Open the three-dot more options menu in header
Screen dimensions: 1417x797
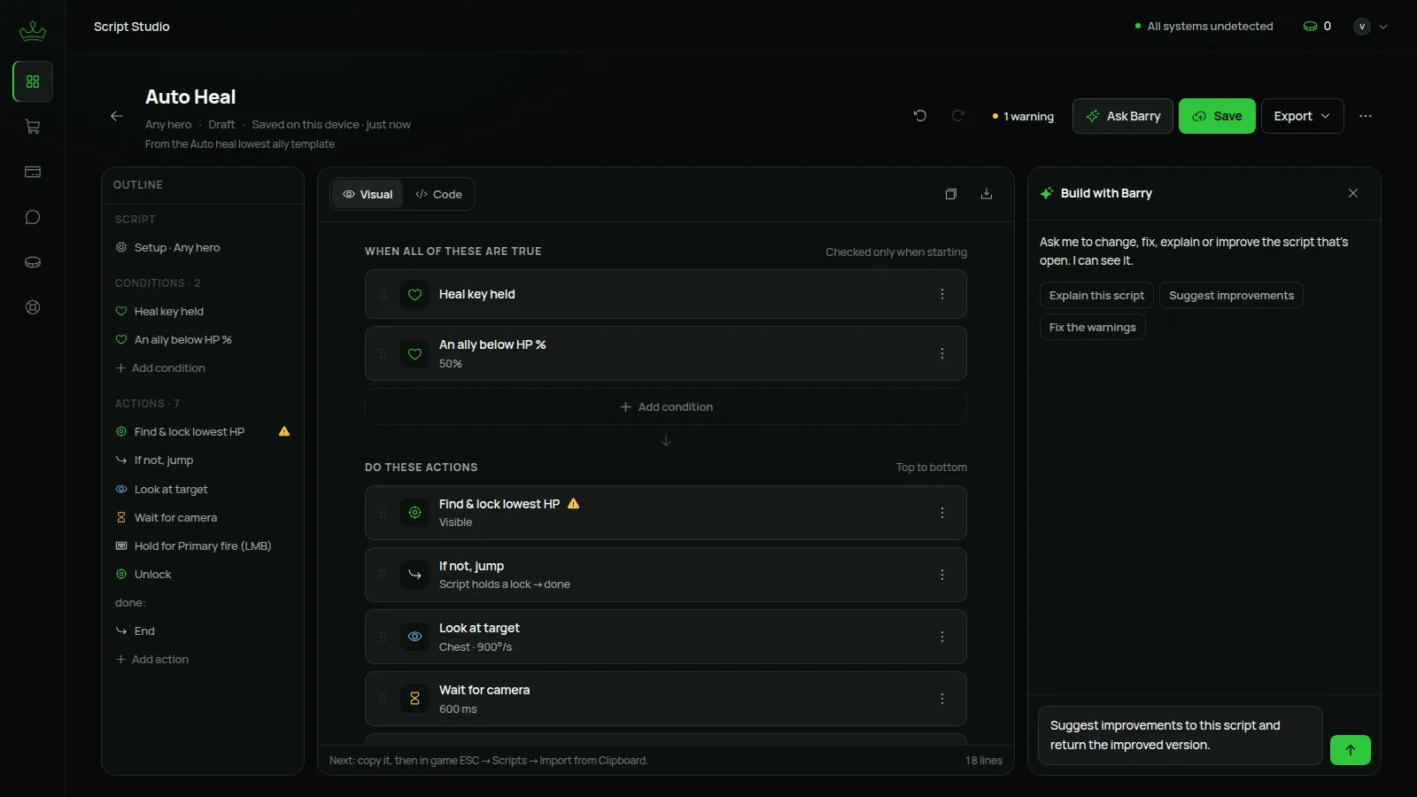(1366, 116)
